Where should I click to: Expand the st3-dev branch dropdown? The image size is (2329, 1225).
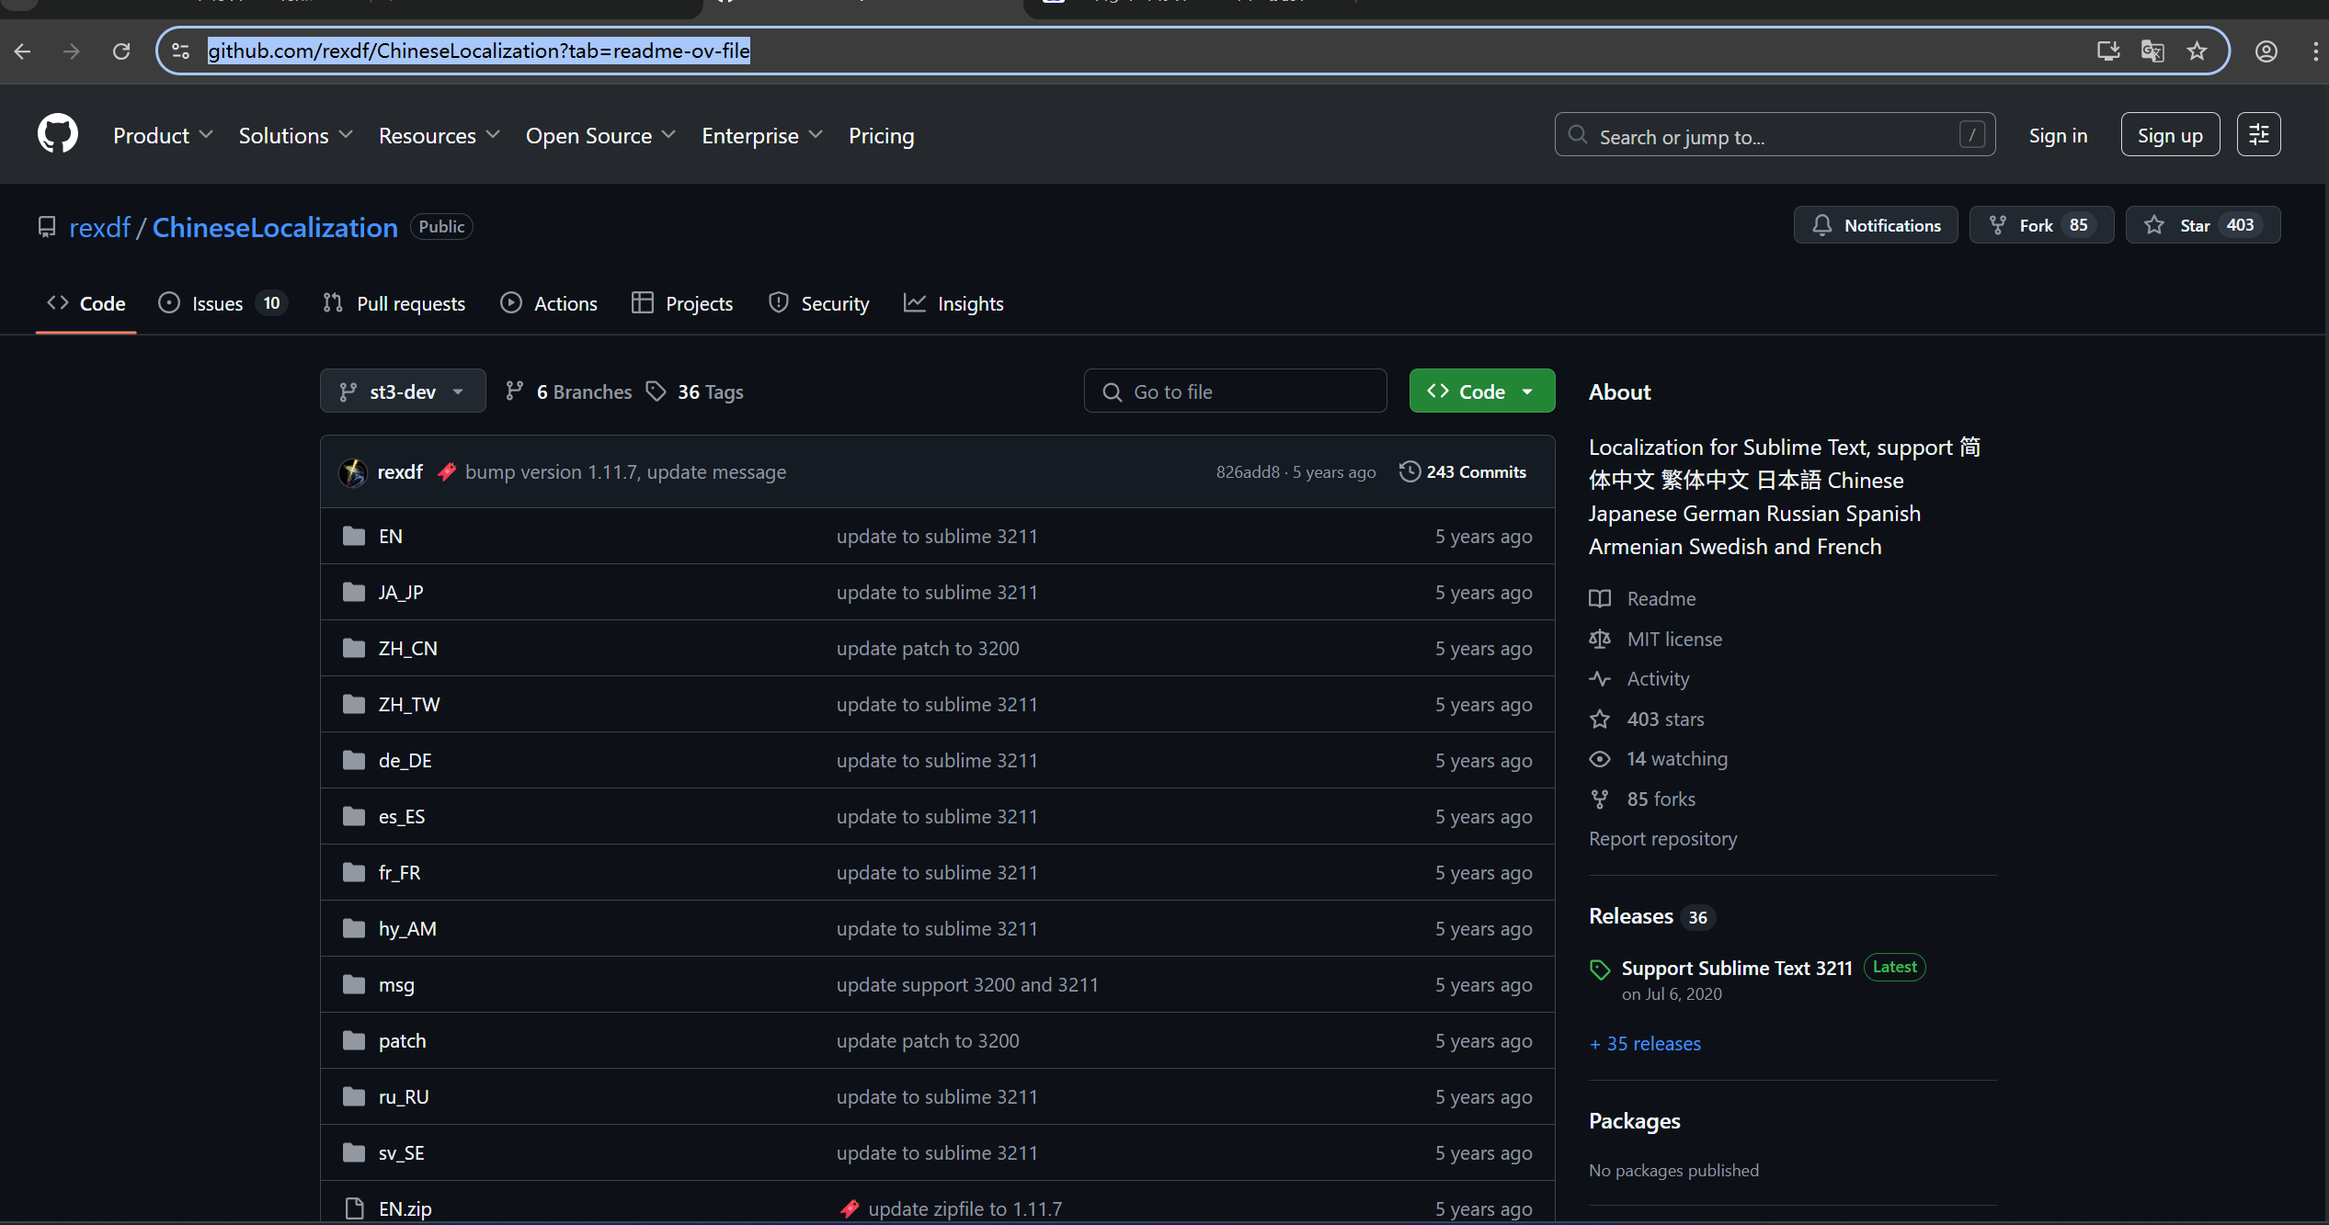coord(403,391)
